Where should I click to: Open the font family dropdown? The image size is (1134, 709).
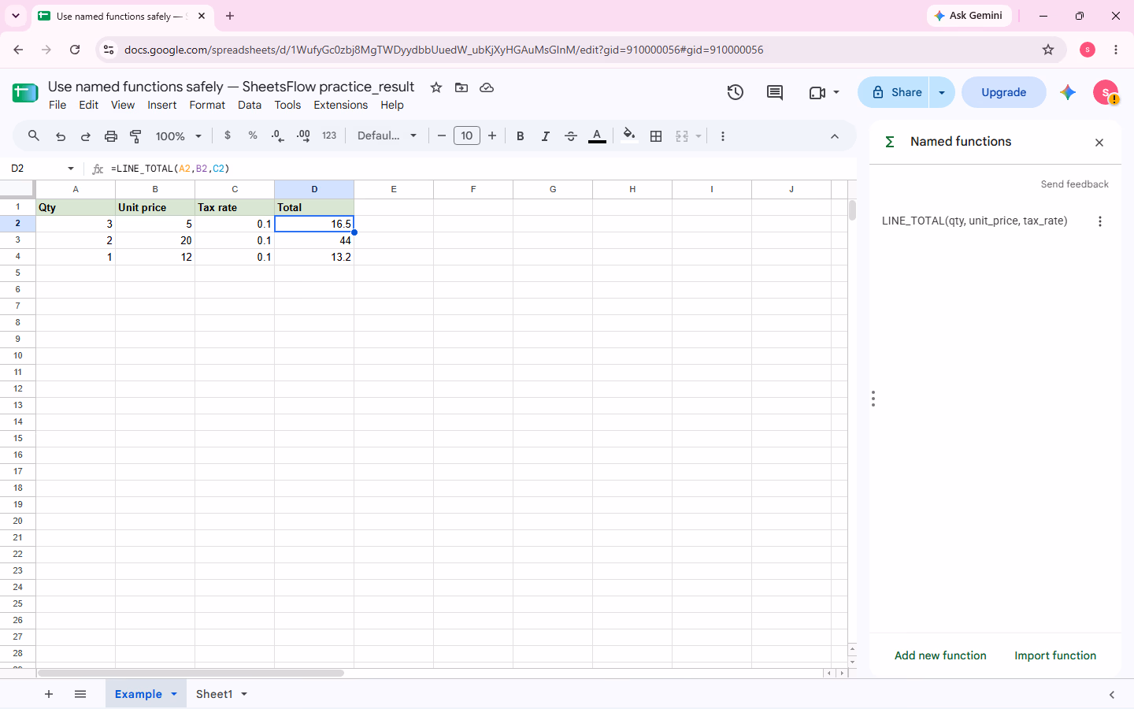387,135
